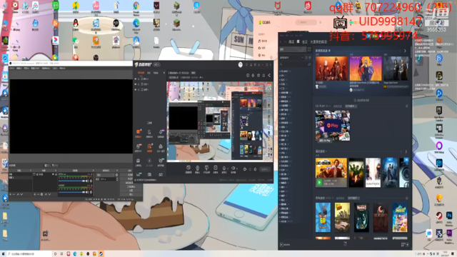Image resolution: width=457 pixels, height=257 pixels.
Task: Click OBS transition duration stepper arrows
Action: 117,179
